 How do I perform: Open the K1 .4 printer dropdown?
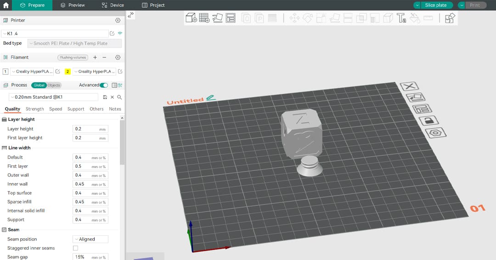tap(55, 33)
